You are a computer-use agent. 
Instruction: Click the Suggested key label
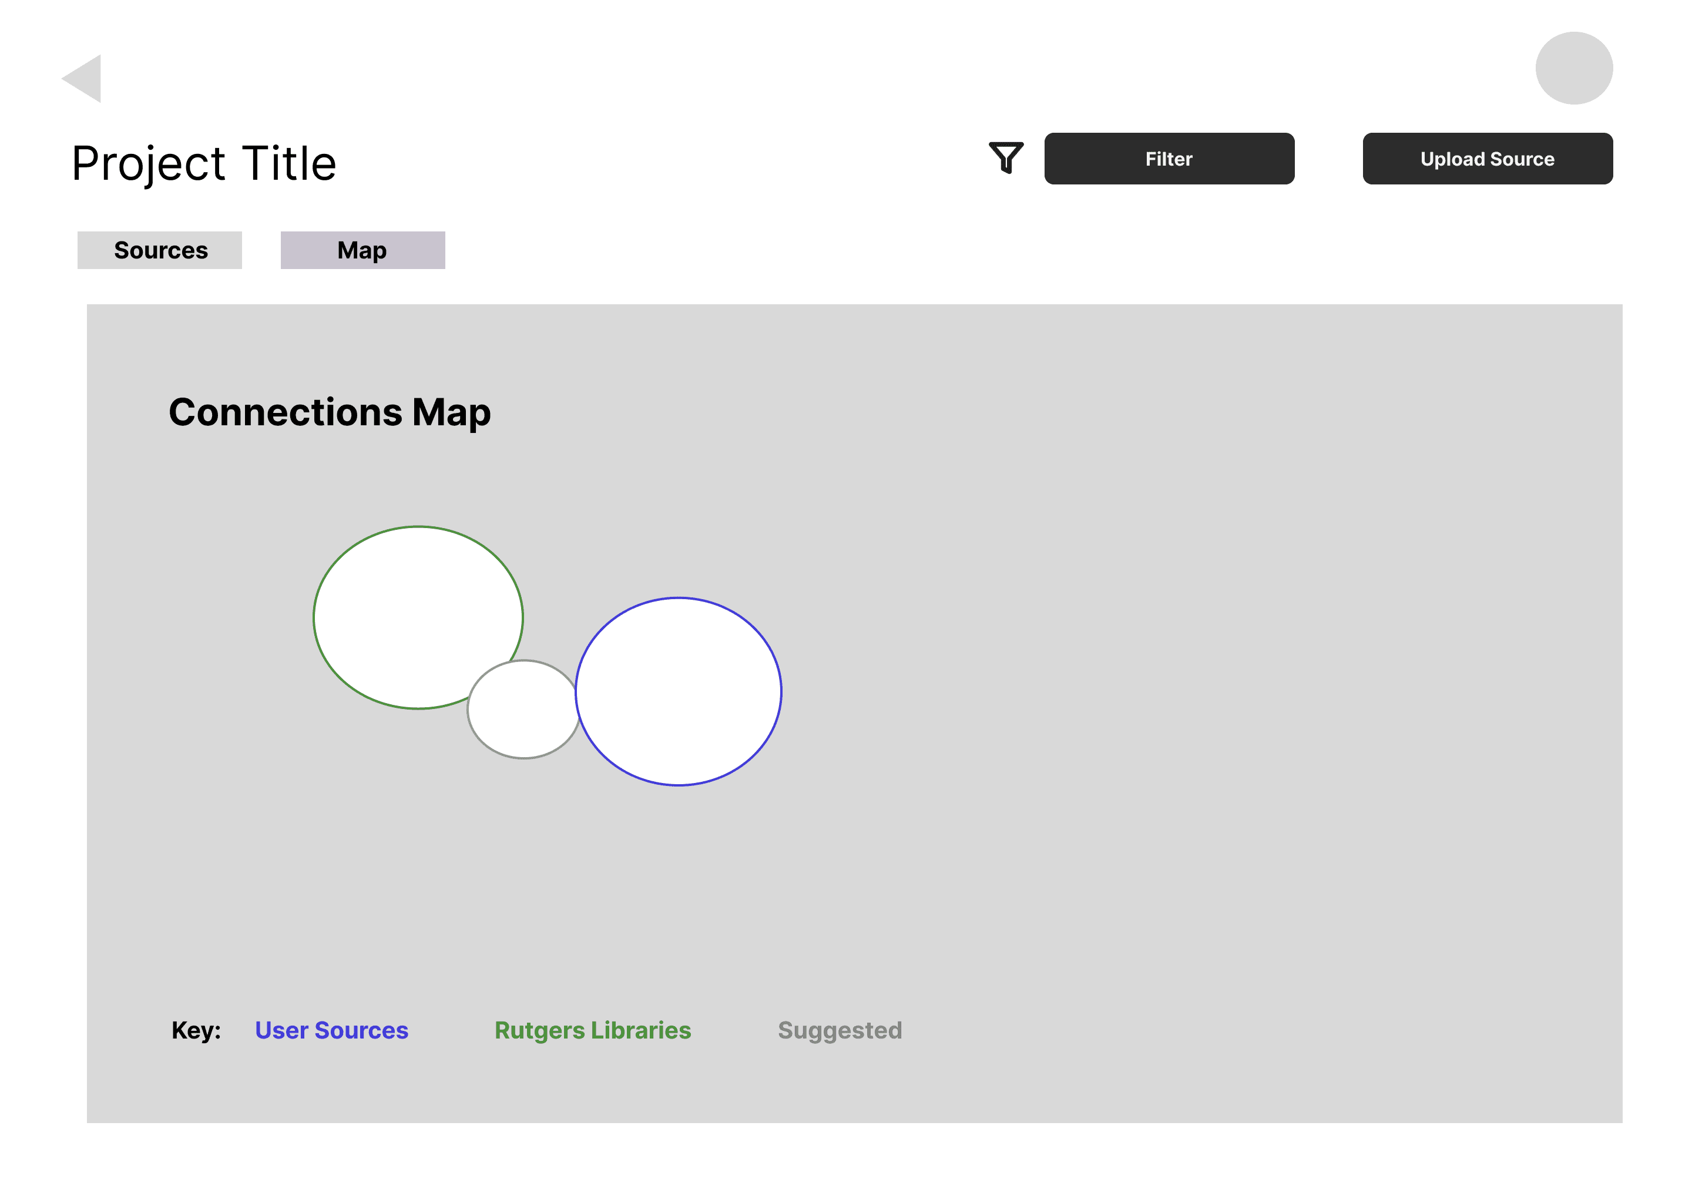click(x=840, y=1030)
